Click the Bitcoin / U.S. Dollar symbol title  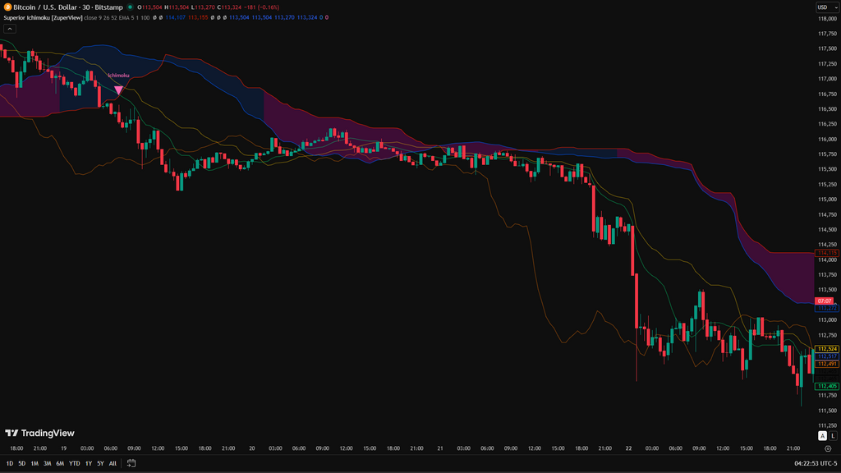click(62, 7)
